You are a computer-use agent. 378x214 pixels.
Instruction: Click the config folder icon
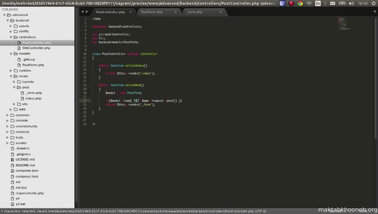[16, 31]
